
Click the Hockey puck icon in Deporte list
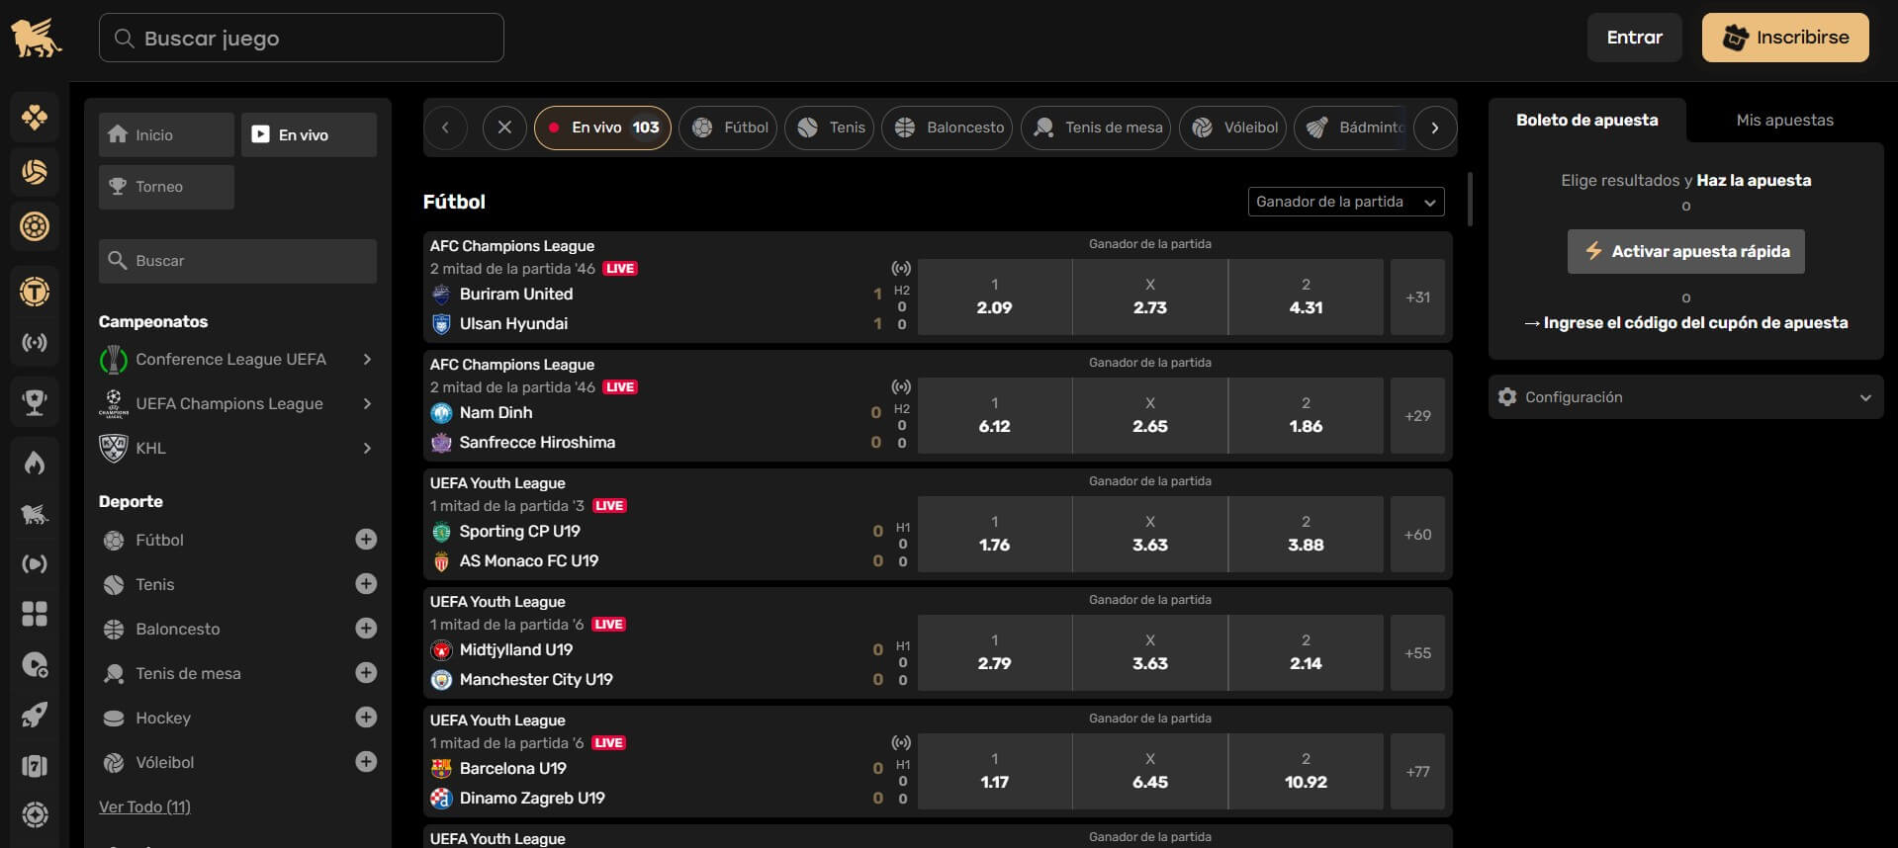[114, 718]
